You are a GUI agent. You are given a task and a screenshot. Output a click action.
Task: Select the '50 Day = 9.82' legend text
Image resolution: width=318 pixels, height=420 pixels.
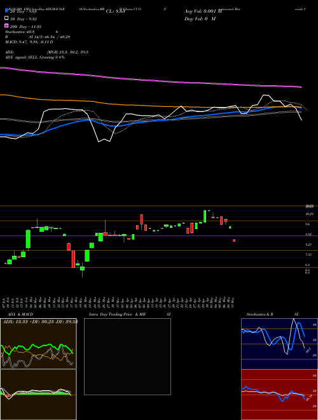click(24, 19)
